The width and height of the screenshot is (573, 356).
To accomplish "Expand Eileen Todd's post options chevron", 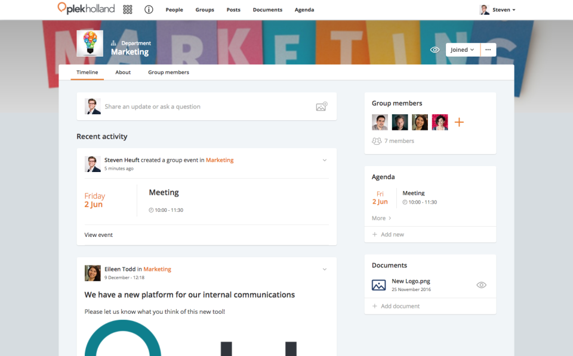I will coord(325,269).
